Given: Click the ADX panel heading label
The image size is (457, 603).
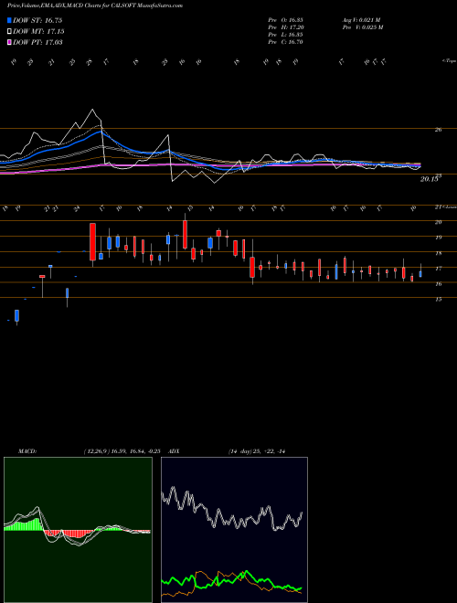Looking at the screenshot, I should pos(174,451).
